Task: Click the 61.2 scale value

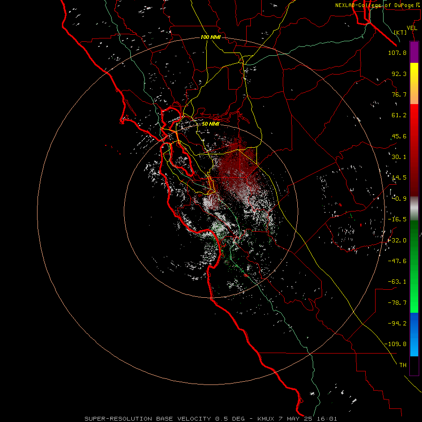Action: coord(399,115)
